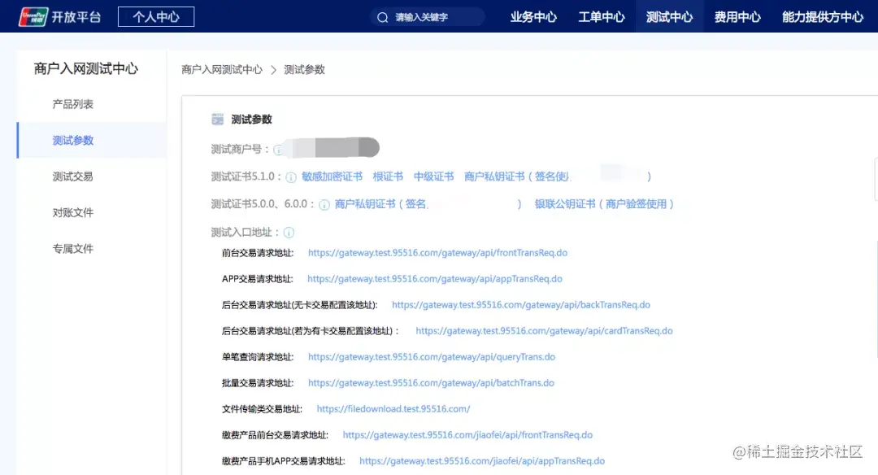Download 5.0.0 商户私钥证书 link
Image resolution: width=878 pixels, height=475 pixels.
428,204
